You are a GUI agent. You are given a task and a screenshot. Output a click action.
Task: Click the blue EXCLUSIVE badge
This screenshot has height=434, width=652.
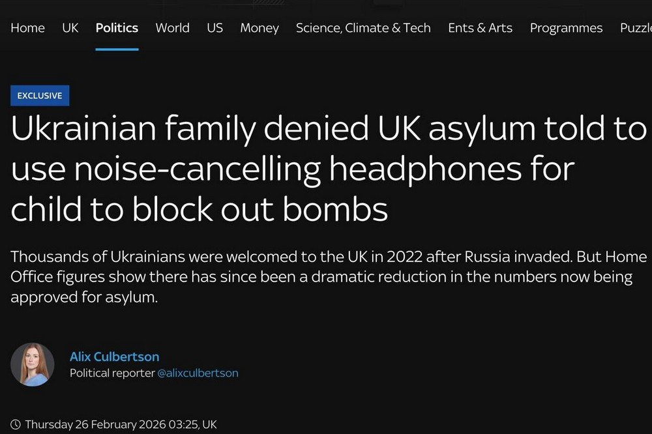(40, 96)
